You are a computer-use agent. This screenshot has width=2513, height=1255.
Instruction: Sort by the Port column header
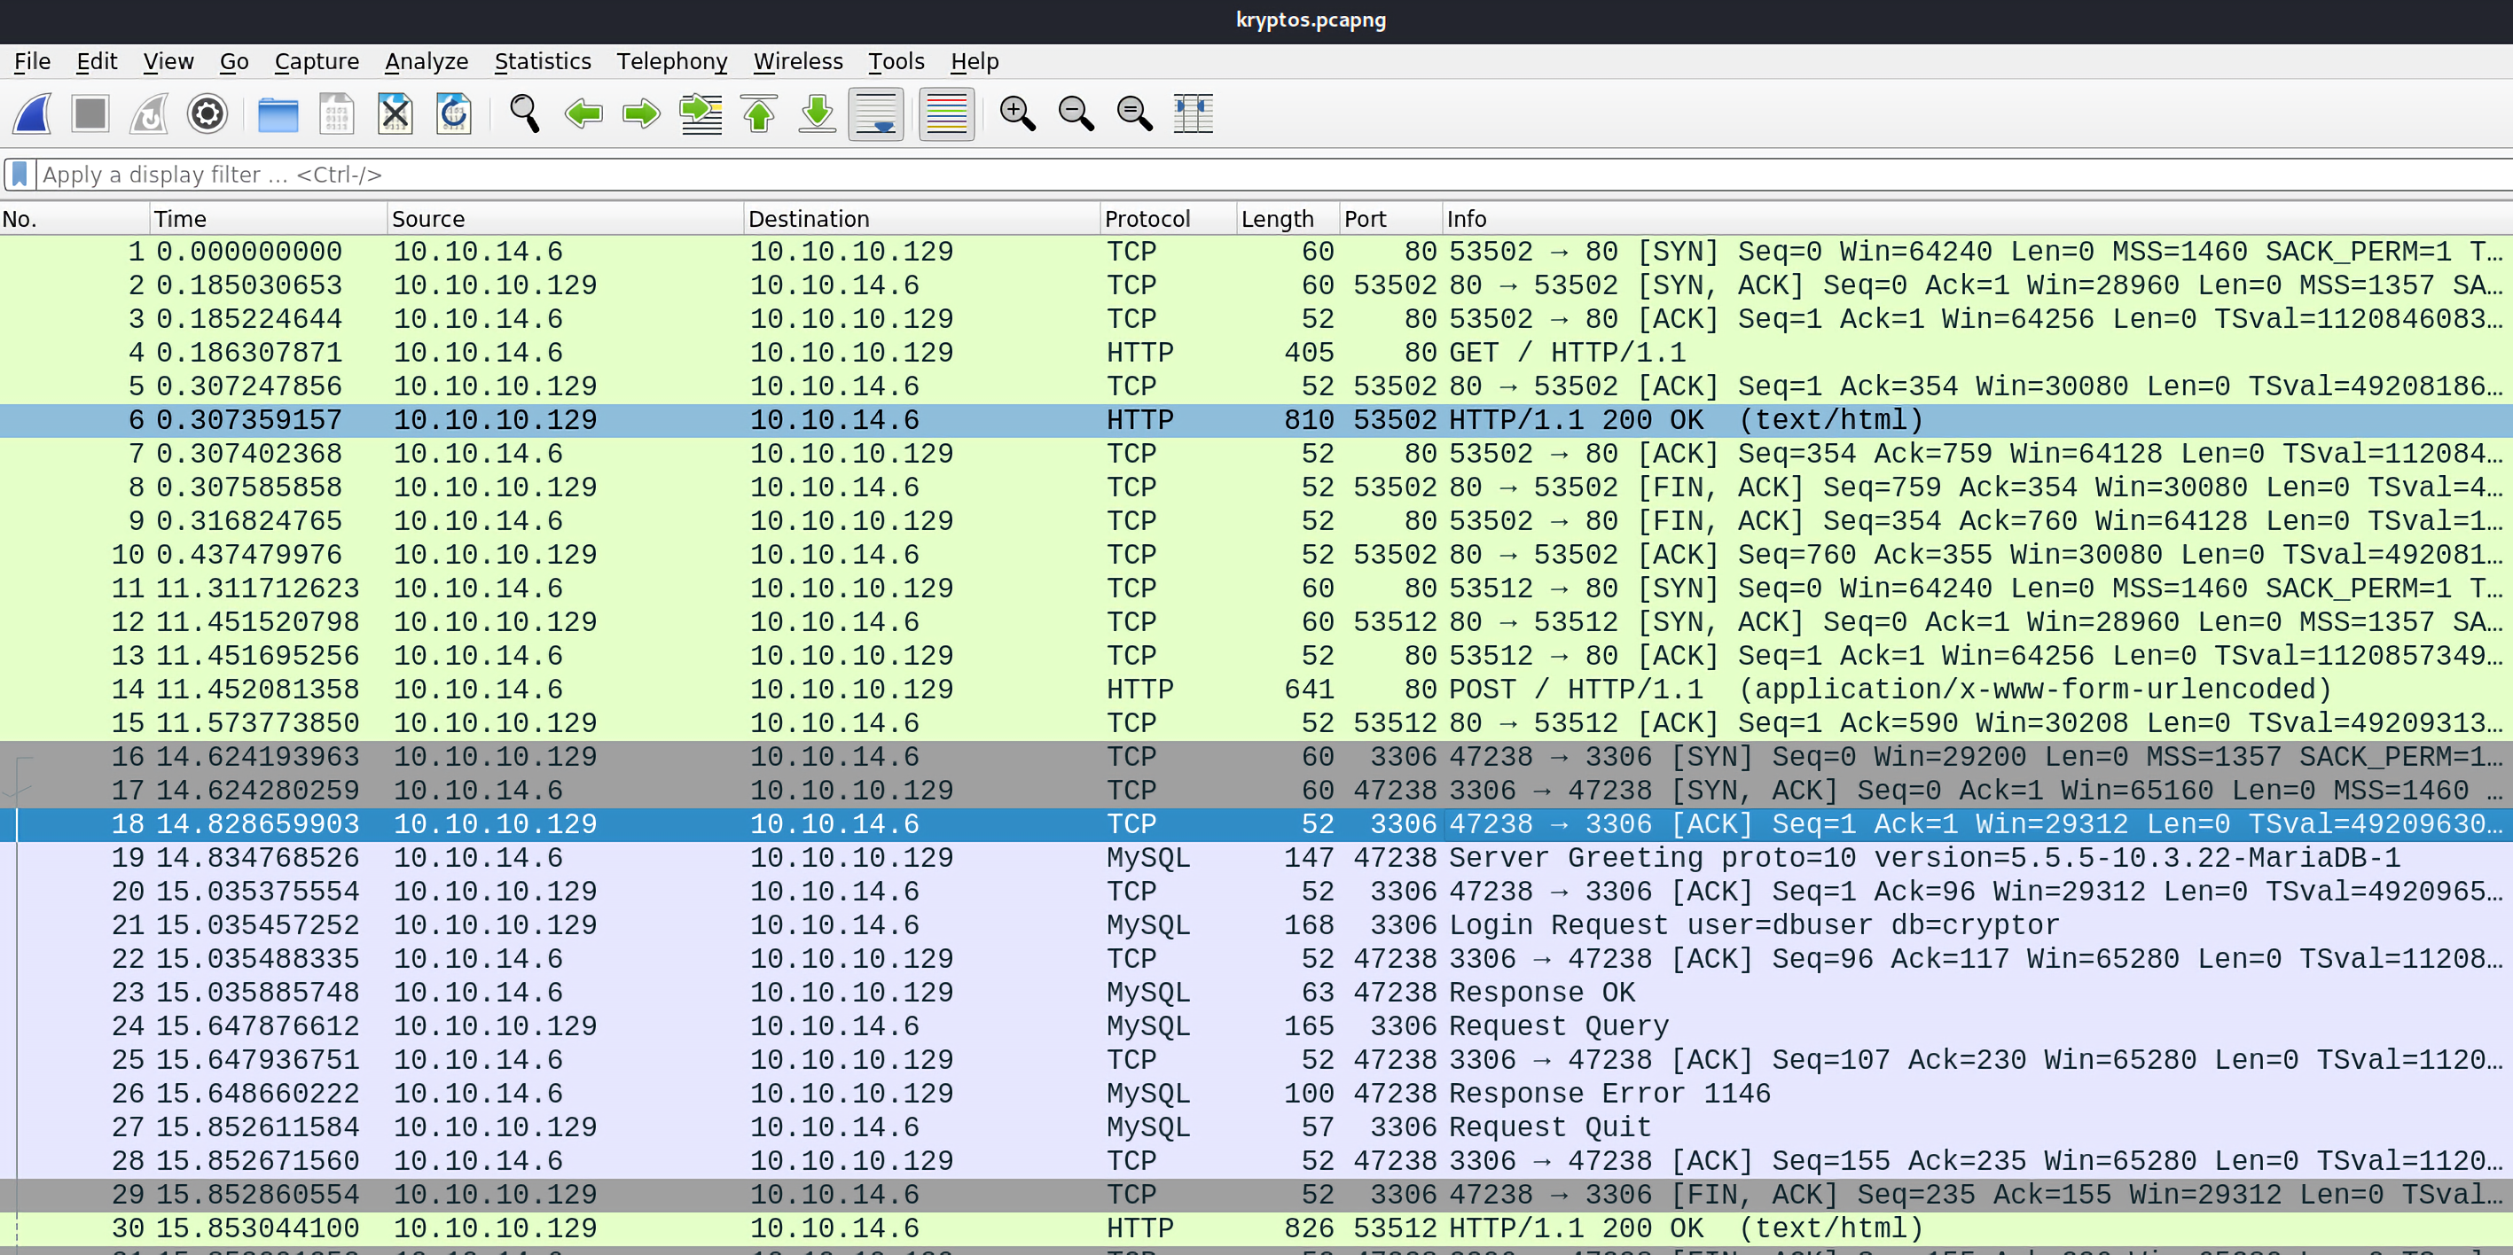1391,218
